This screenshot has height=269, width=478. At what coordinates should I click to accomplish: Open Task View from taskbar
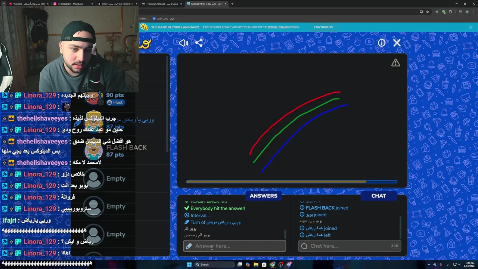(239, 265)
